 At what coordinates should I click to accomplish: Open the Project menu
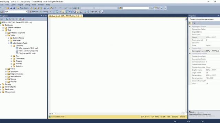click(20, 5)
